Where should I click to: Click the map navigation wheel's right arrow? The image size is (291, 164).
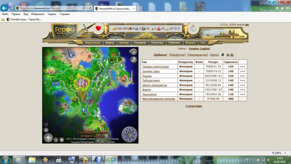[135, 135]
